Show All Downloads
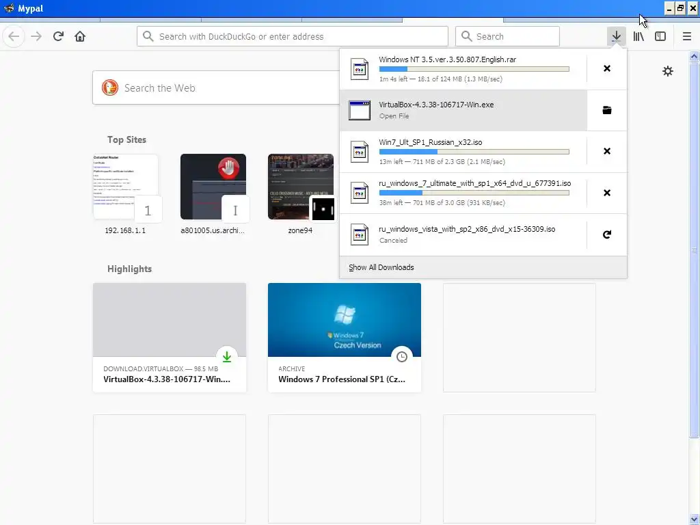 (381, 267)
